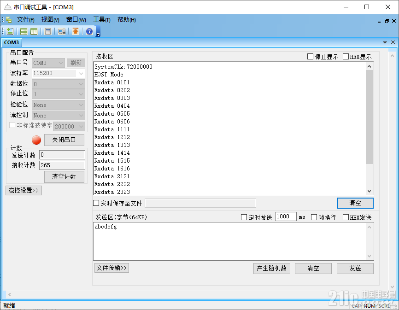The width and height of the screenshot is (399, 310).
Task: Click the 就绪 status text
Action: 9,305
